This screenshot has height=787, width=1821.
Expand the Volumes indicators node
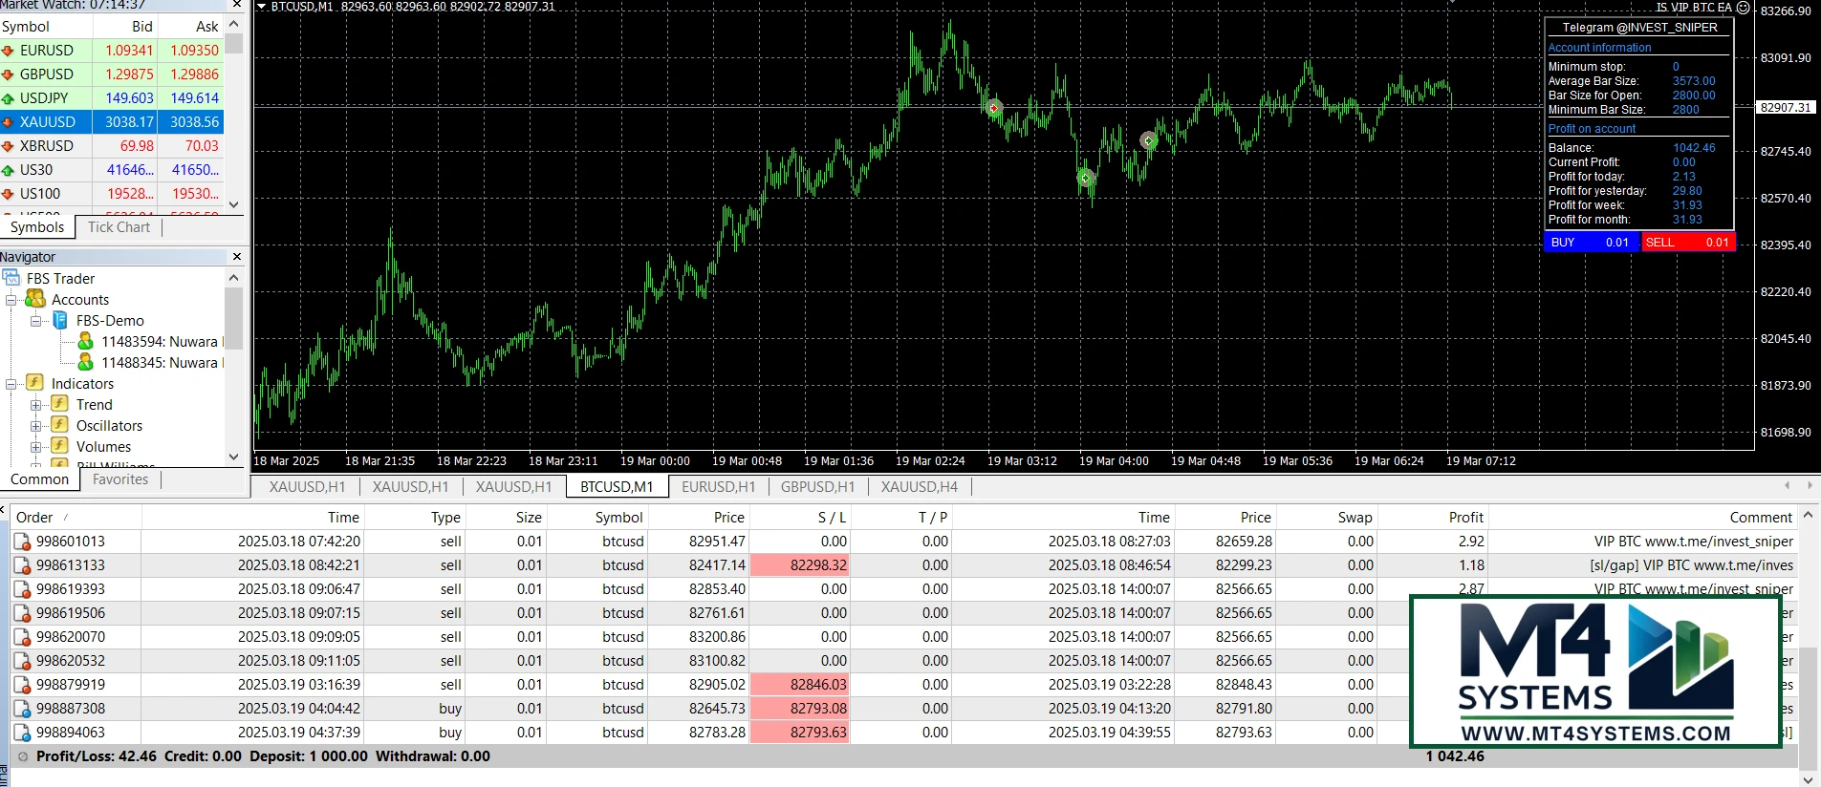pos(36,447)
